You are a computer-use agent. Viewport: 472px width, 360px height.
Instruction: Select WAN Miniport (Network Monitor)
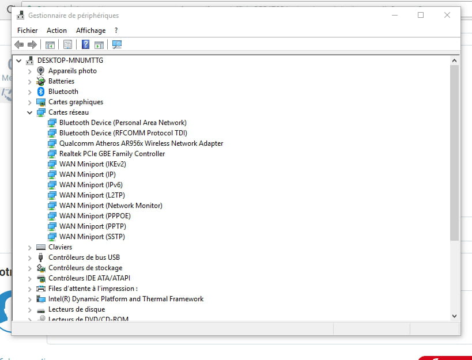click(111, 206)
